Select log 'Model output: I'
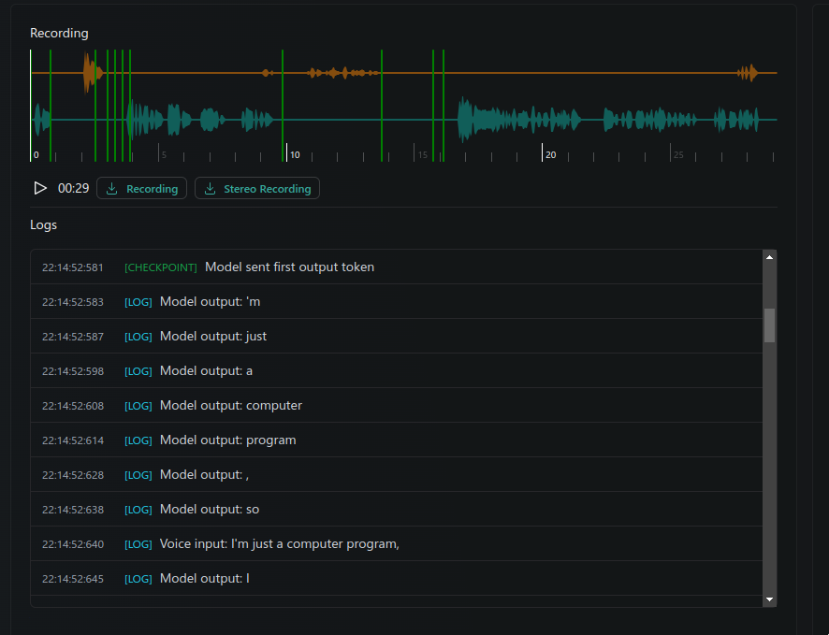Viewport: 829px width, 635px height. click(397, 579)
